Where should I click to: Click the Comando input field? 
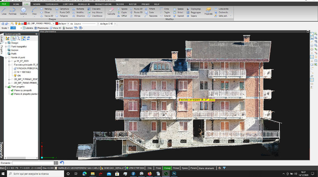(33, 163)
